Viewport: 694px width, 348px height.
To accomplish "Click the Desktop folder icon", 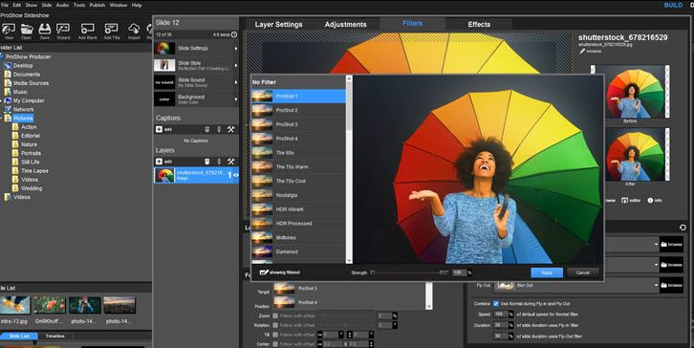I will pyautogui.click(x=8, y=66).
